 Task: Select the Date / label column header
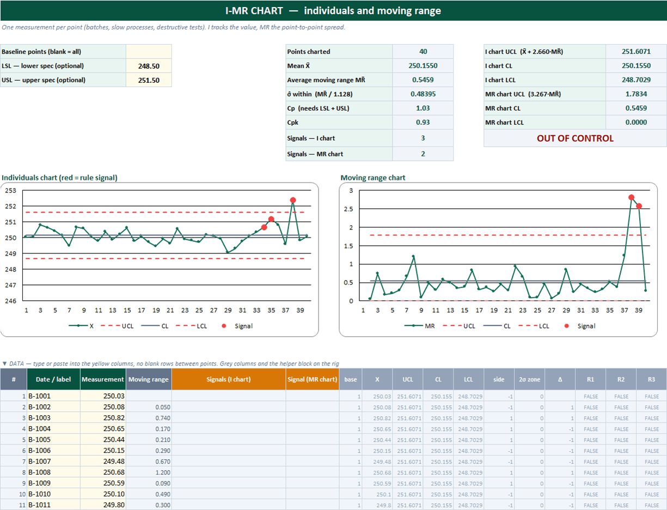coord(53,379)
